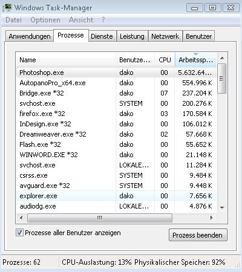Click the CPU value 02 for Dreamweaver.exe
242x272 pixels.
coord(164,134)
